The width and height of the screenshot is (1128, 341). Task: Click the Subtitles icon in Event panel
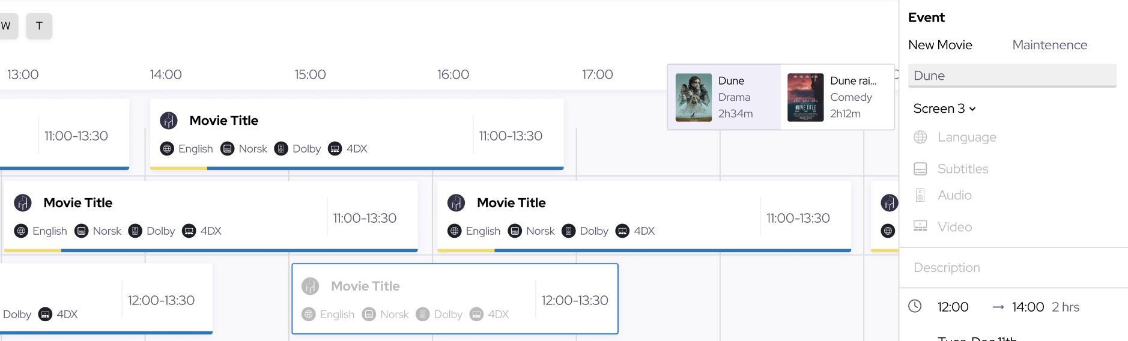pos(920,169)
